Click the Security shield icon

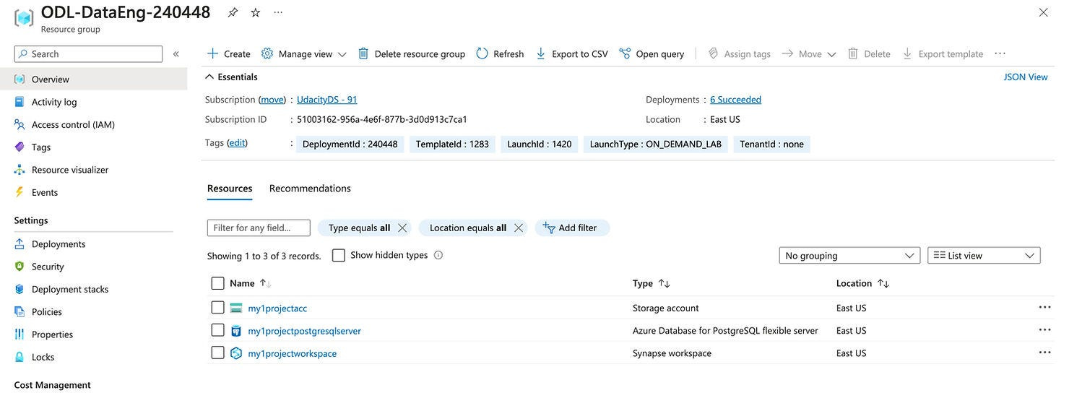click(x=20, y=267)
